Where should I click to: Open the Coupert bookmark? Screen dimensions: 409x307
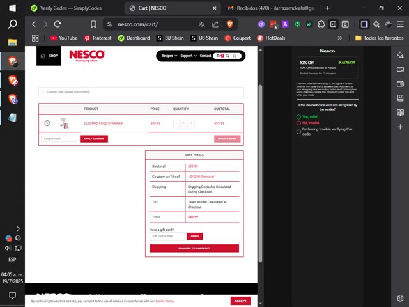(238, 38)
